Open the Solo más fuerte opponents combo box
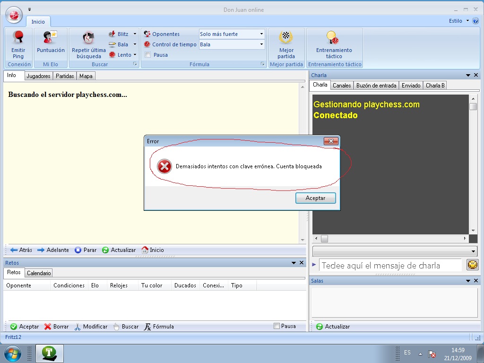Screen dimensions: 484x363 click(232, 34)
